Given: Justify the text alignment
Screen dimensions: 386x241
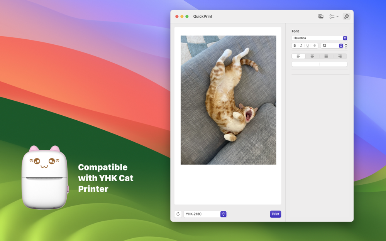Looking at the screenshot, I should (326, 56).
